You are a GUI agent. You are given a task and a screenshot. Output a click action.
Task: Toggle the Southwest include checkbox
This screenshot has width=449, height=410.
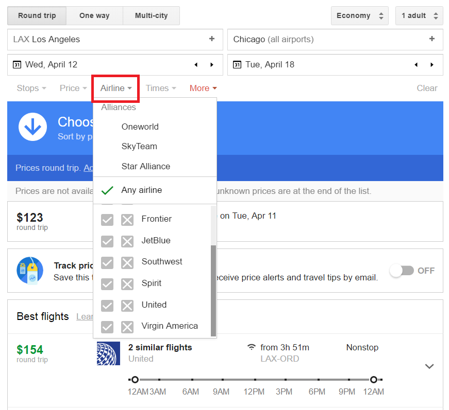coord(107,262)
